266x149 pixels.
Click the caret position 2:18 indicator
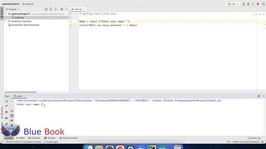click(229, 142)
